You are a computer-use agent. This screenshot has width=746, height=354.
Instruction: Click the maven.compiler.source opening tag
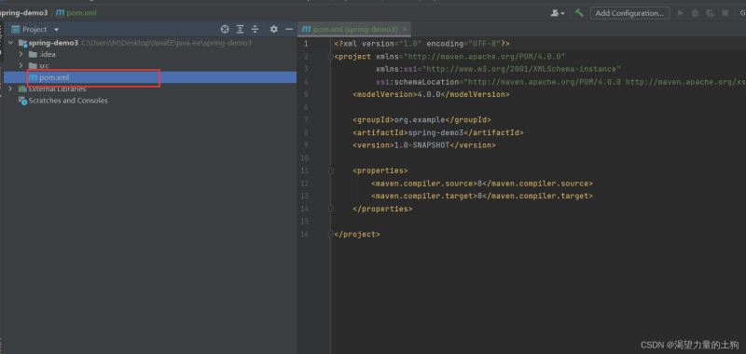click(x=424, y=184)
